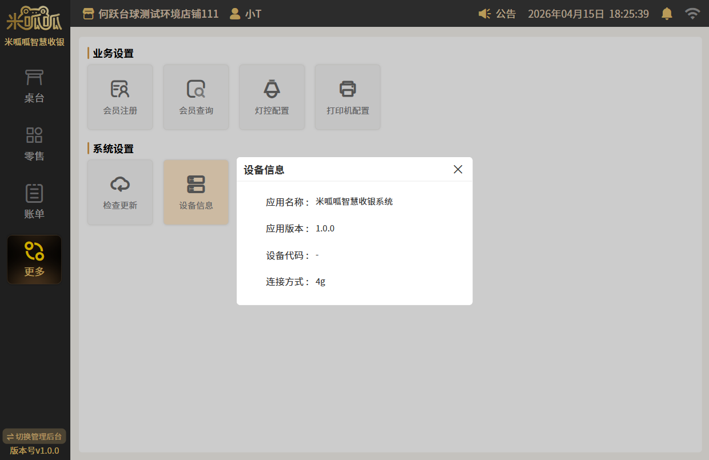This screenshot has height=460, width=709.
Task: Open 灯控配置 light control settings
Action: (x=272, y=97)
